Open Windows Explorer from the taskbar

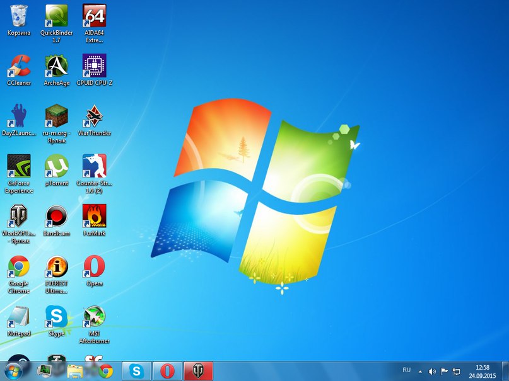tap(76, 371)
